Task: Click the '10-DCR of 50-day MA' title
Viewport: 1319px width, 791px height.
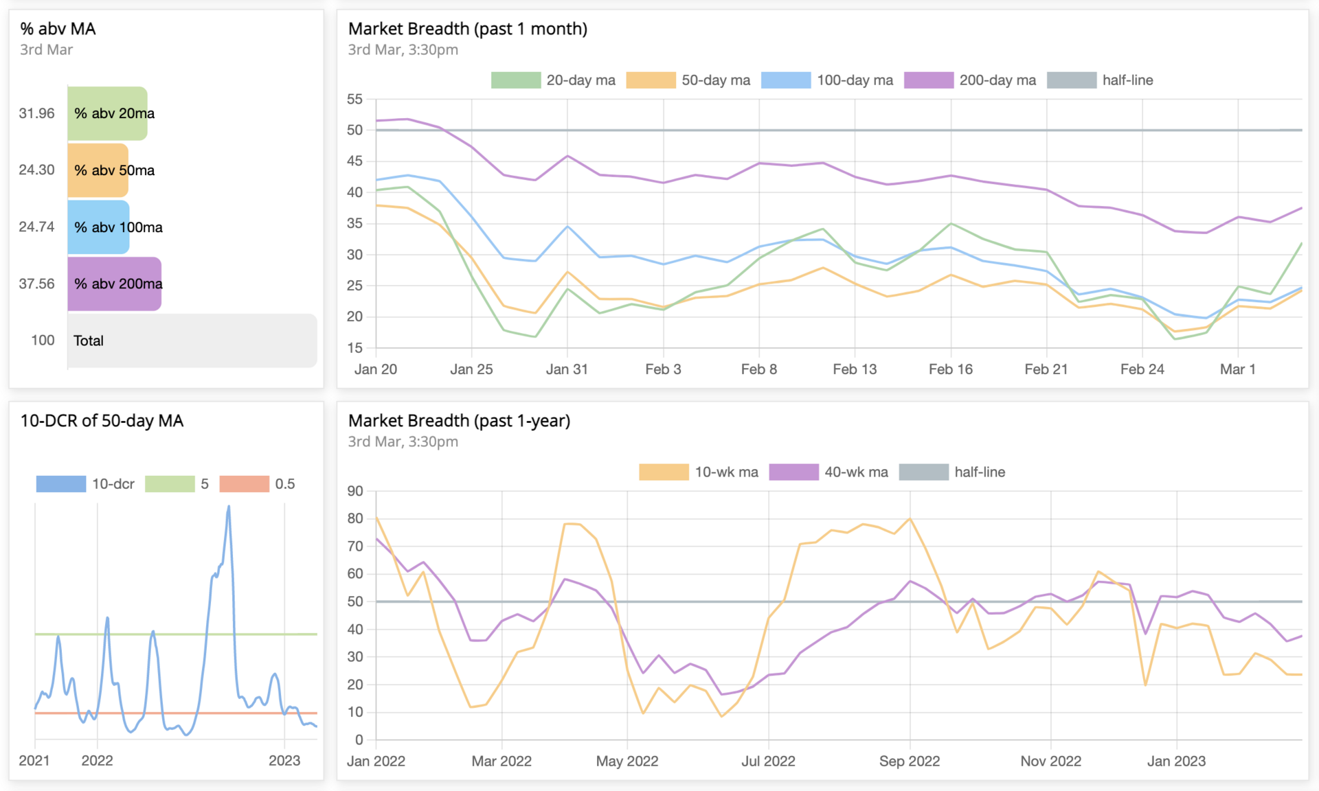Action: click(102, 421)
